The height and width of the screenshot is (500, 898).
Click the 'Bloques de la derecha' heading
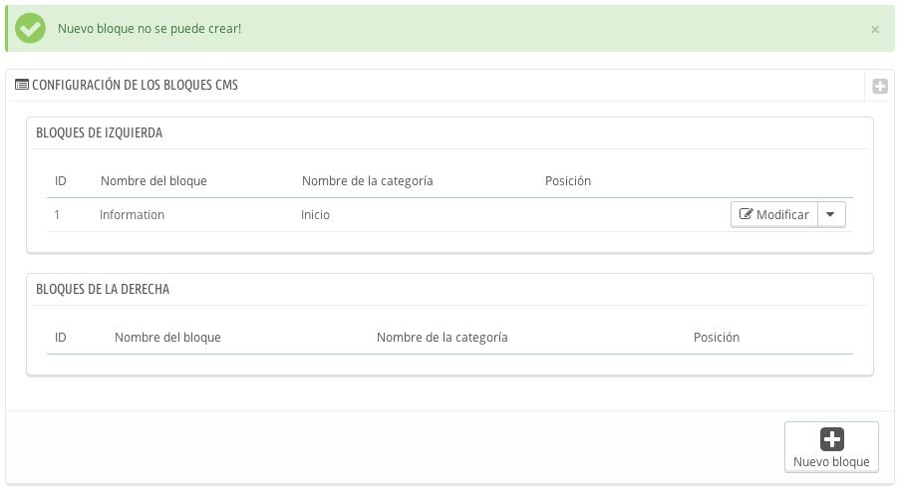point(103,289)
